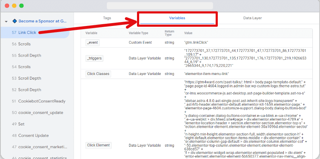Select event 54 Scrolls
Image resolution: width=320 pixels, height=159 pixels.
21,67
